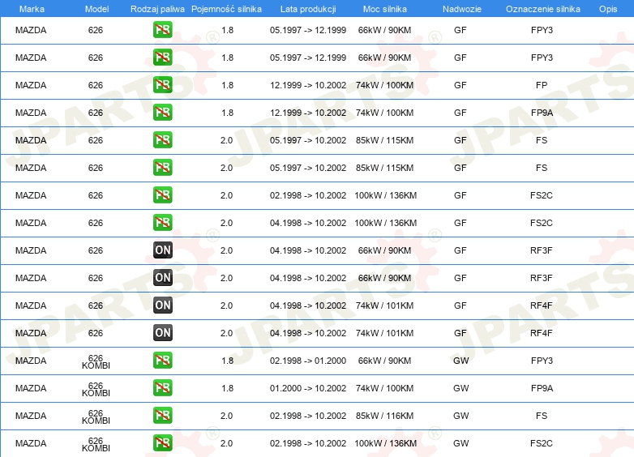This screenshot has width=634, height=457.
Task: Select 626 KOMBI model in the FPY3 row
Action: 96,361
